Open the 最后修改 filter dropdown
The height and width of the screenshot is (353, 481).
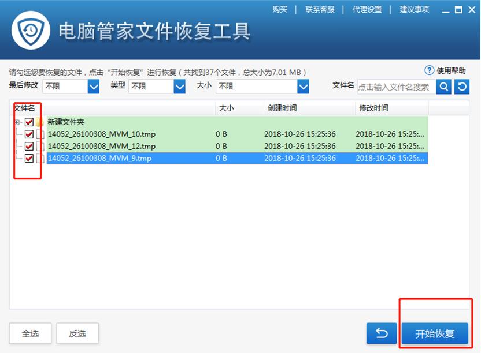coord(92,87)
